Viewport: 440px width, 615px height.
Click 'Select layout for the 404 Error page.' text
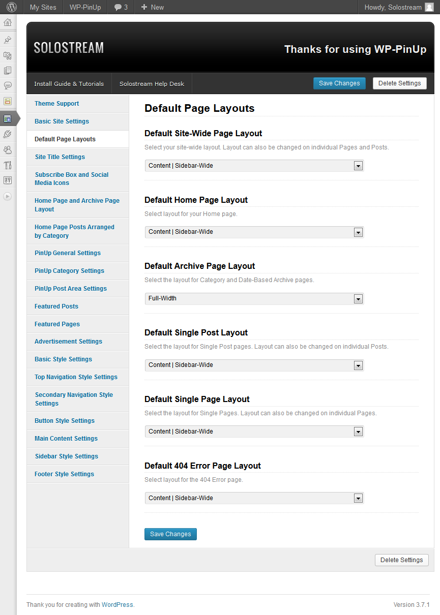pos(194,480)
